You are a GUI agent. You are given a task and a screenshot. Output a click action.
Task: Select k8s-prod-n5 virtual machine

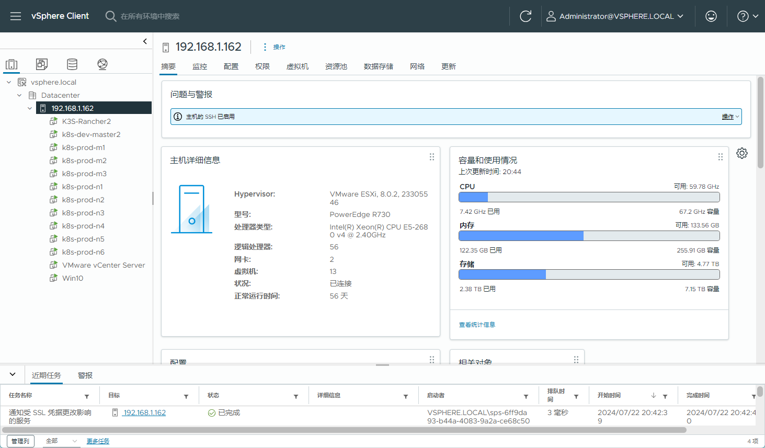point(83,239)
